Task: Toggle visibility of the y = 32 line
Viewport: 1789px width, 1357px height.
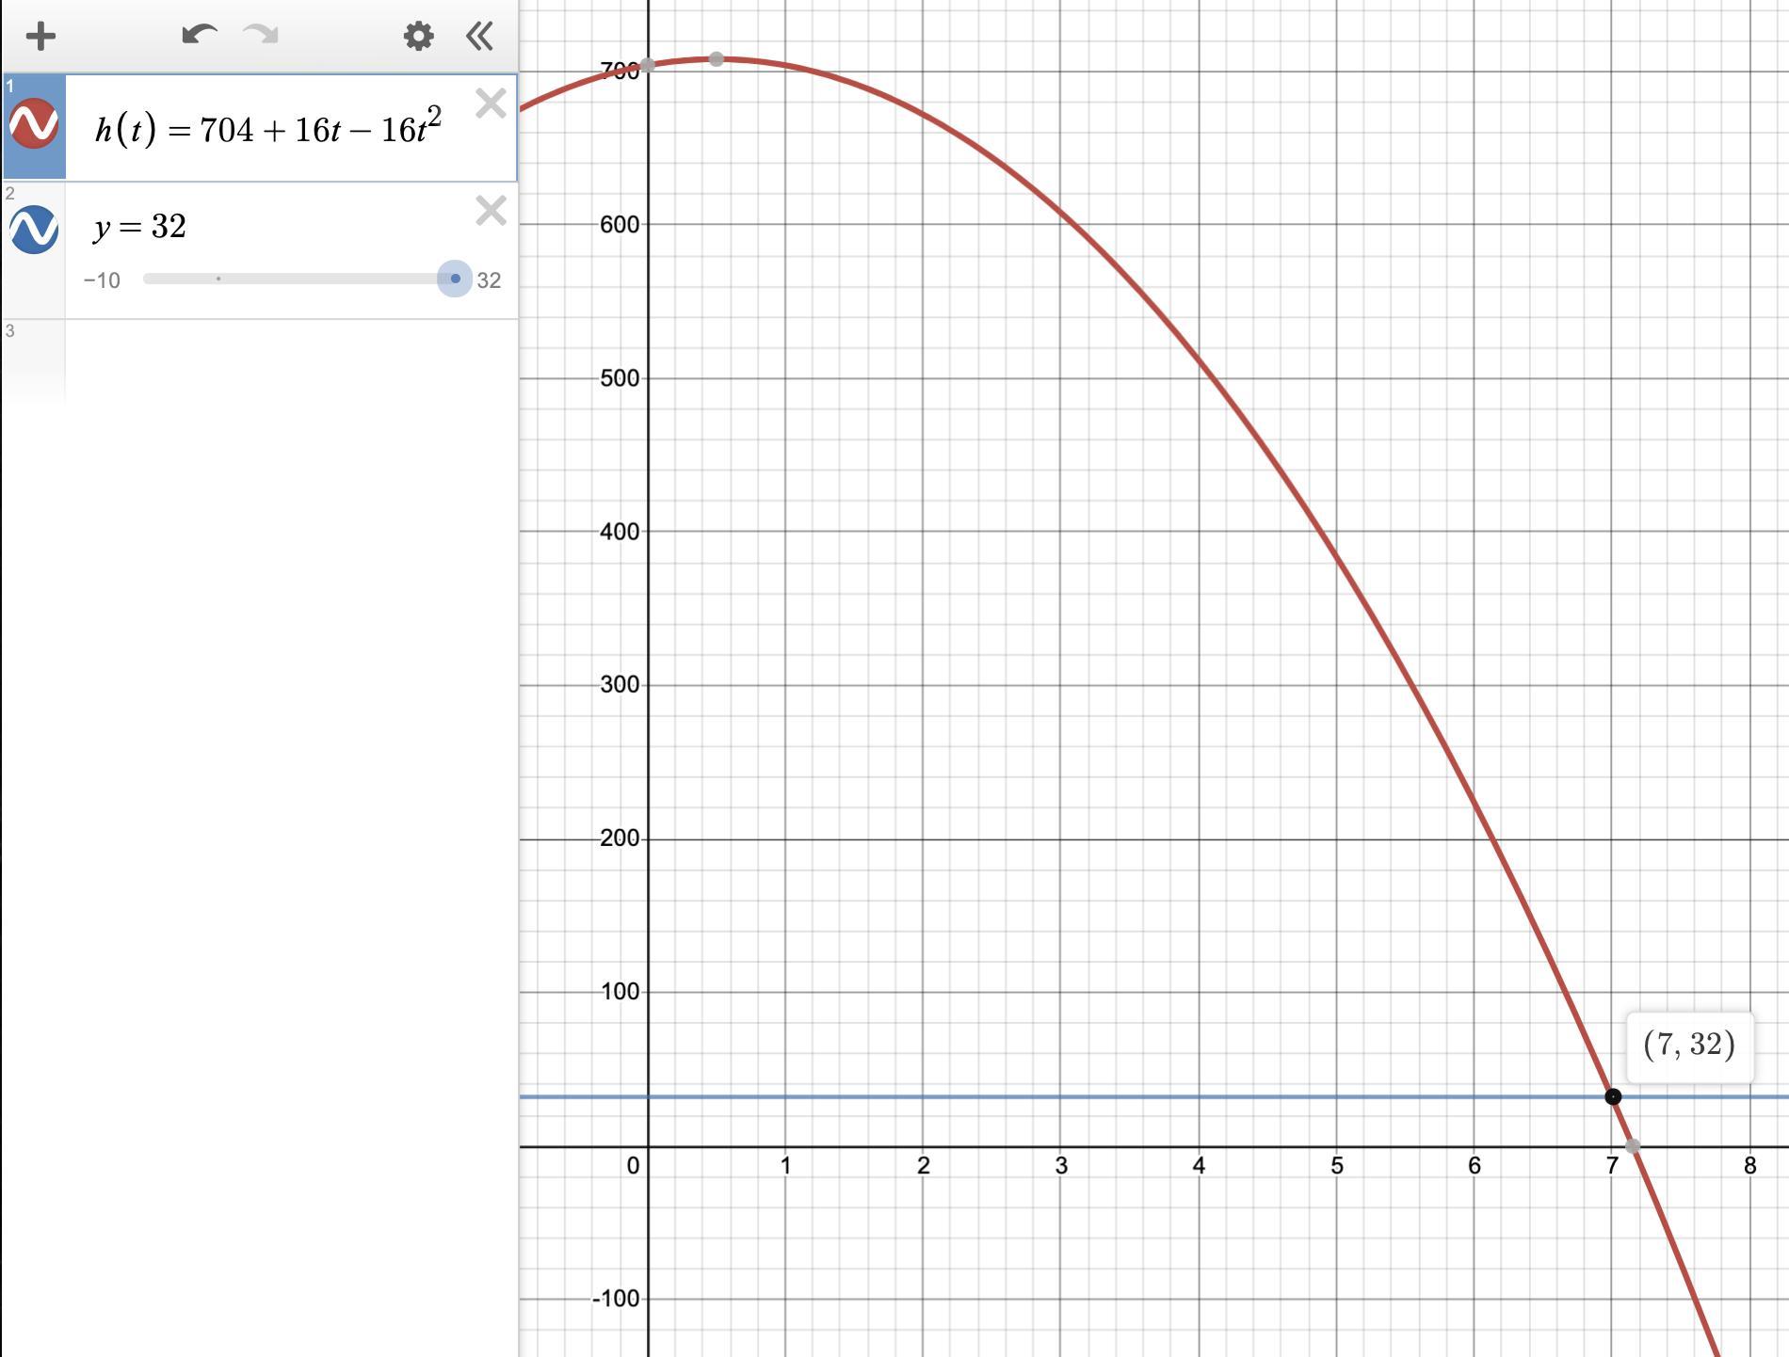Action: point(34,230)
